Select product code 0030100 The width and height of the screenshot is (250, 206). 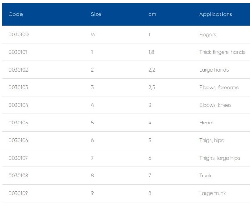pyautogui.click(x=18, y=35)
